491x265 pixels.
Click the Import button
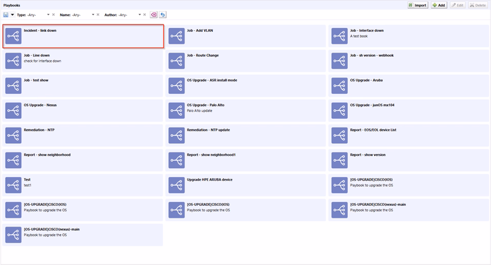point(418,5)
